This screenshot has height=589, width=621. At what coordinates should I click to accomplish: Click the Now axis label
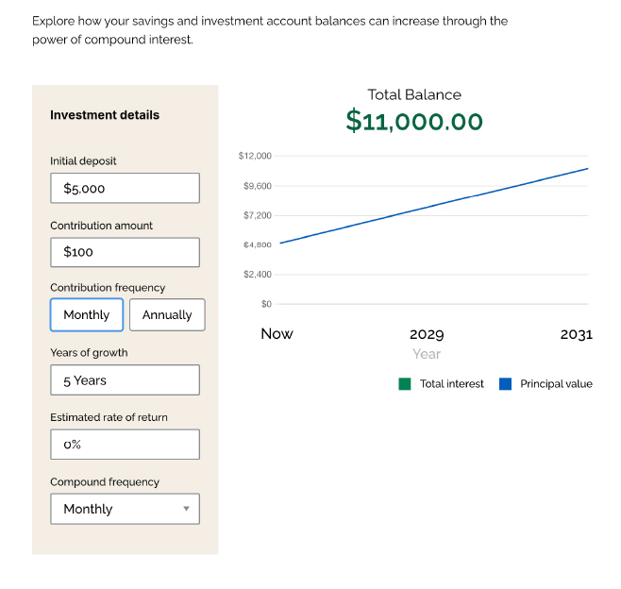(x=277, y=333)
